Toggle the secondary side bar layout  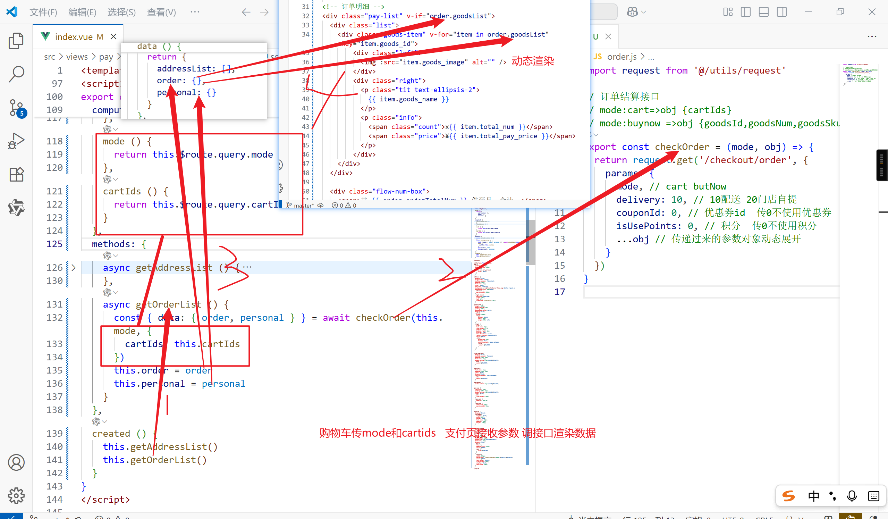[781, 12]
